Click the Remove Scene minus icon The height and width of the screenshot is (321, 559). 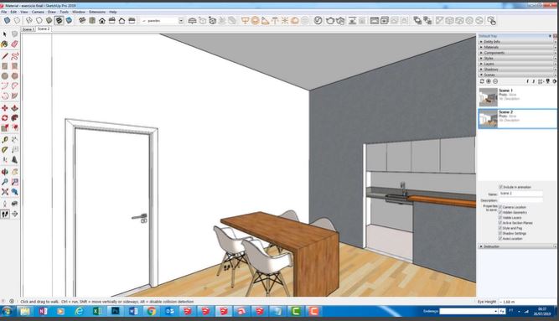494,81
